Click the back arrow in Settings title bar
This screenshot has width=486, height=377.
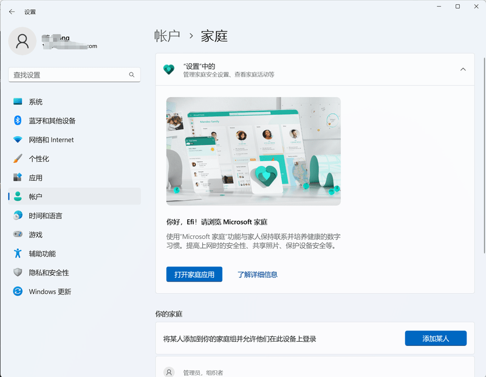click(12, 12)
